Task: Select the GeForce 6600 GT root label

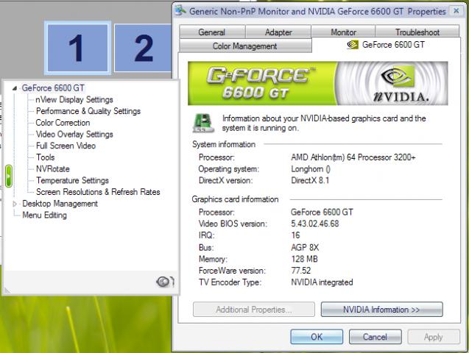Action: (x=53, y=88)
